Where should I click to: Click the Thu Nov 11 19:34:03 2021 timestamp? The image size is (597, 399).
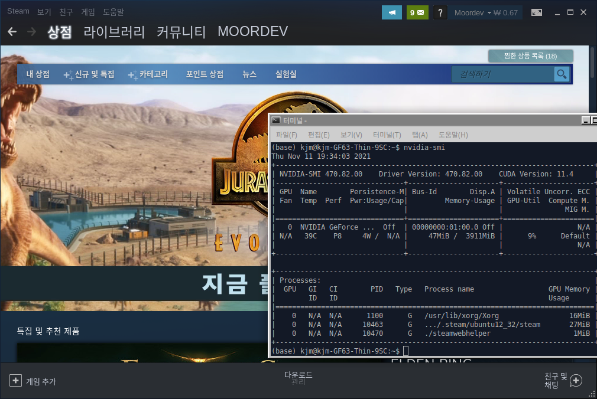pyautogui.click(x=321, y=156)
